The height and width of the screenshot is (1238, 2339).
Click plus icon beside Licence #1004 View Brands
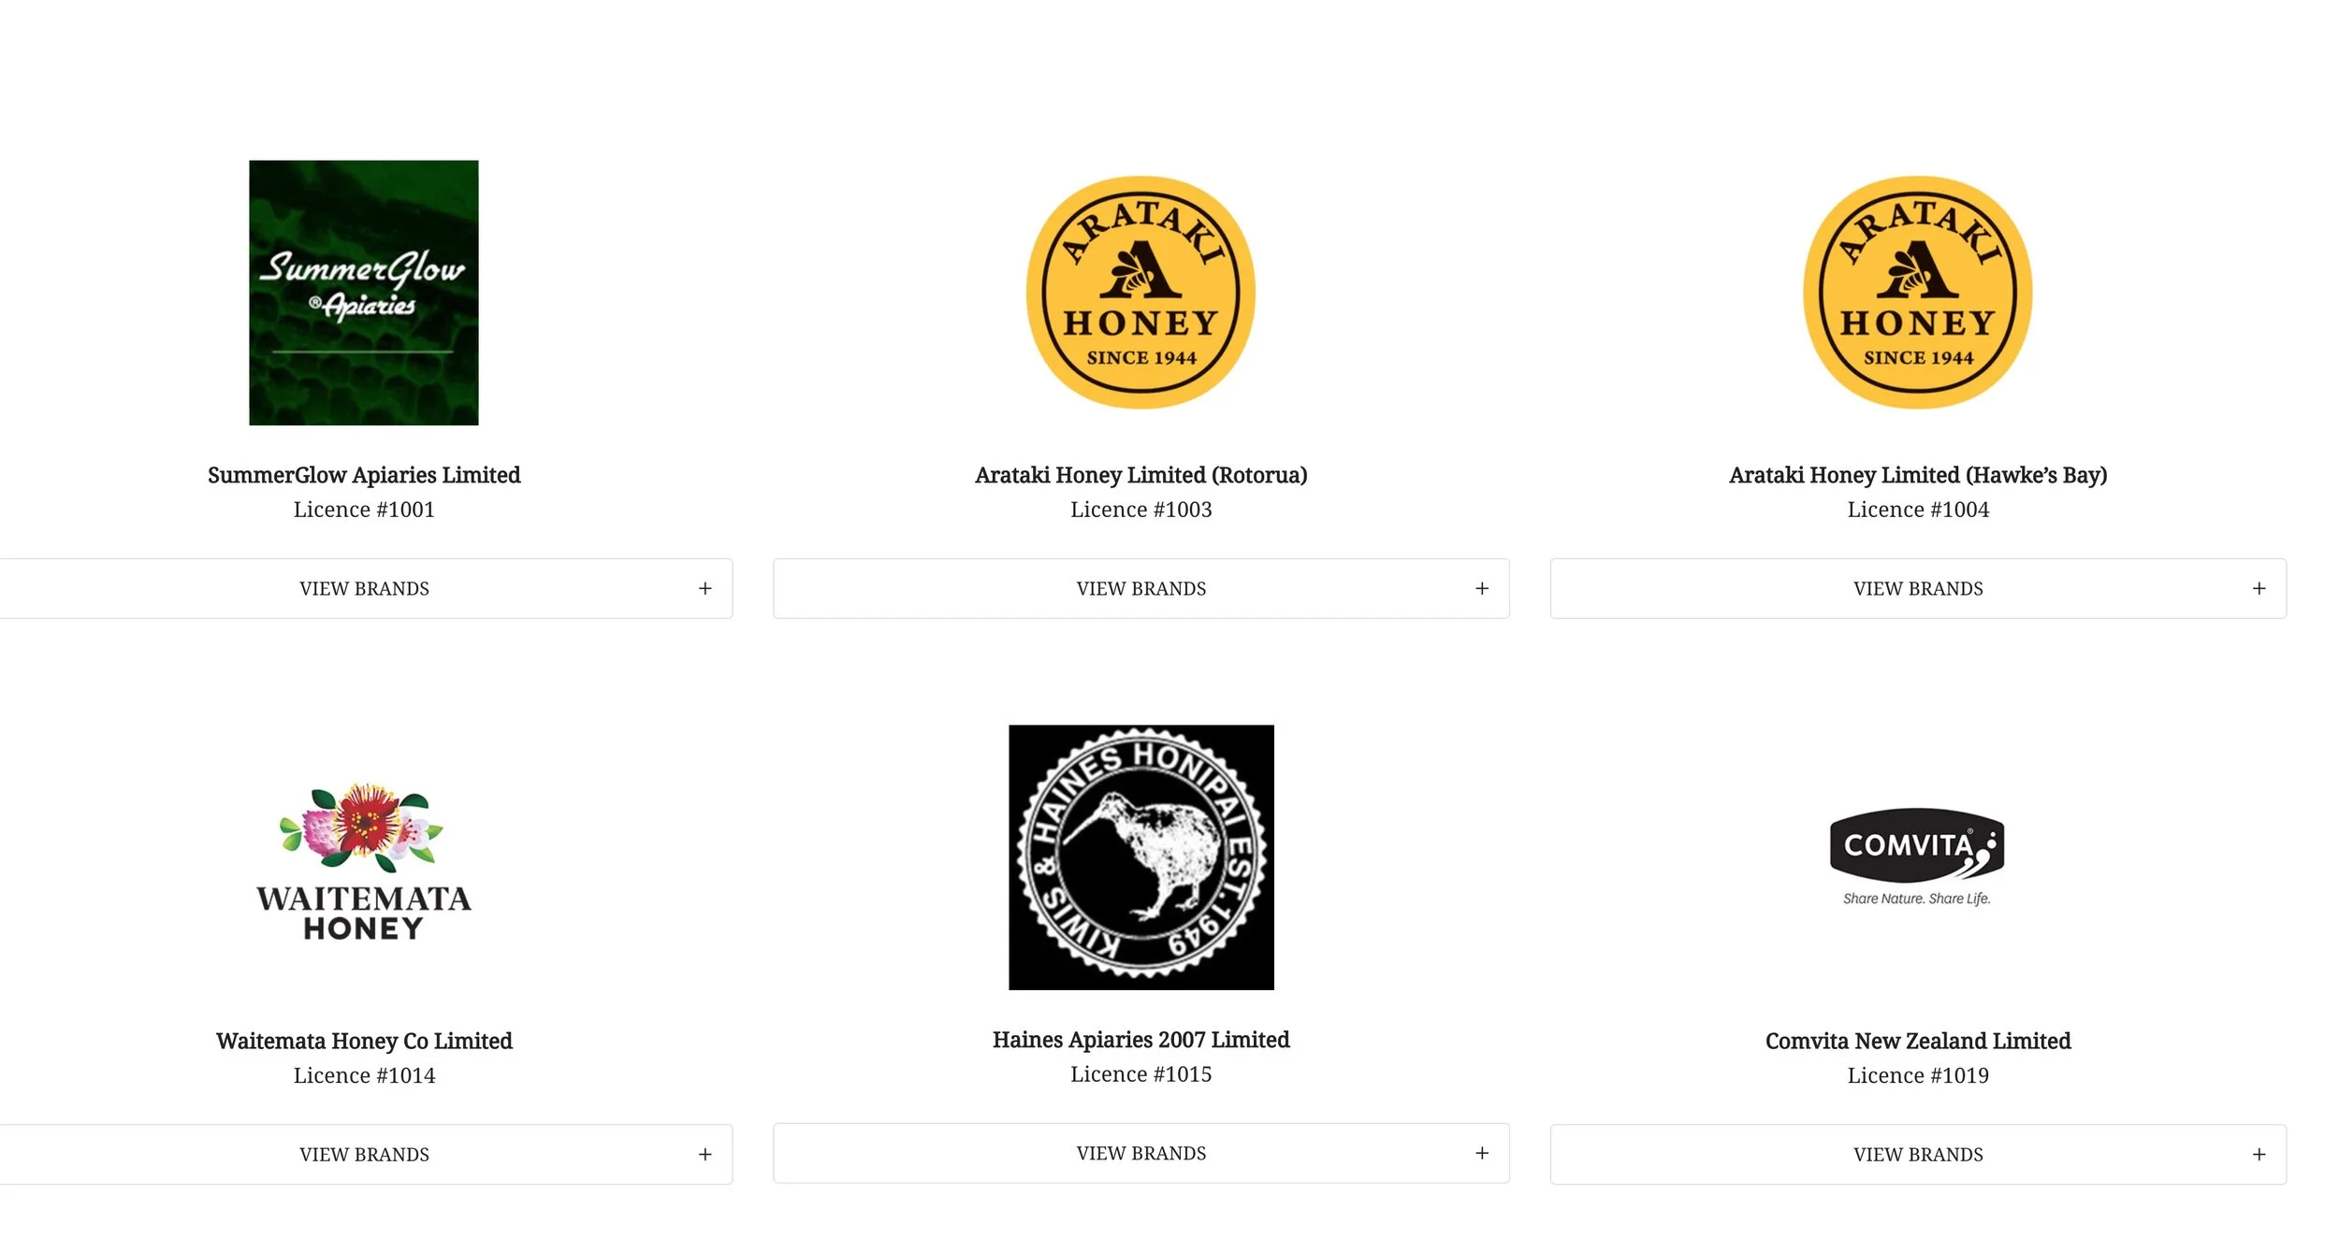click(2259, 588)
